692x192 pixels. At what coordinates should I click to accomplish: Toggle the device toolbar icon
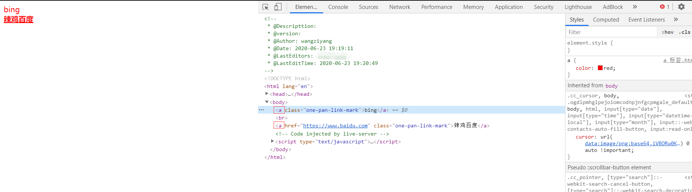pyautogui.click(x=278, y=7)
